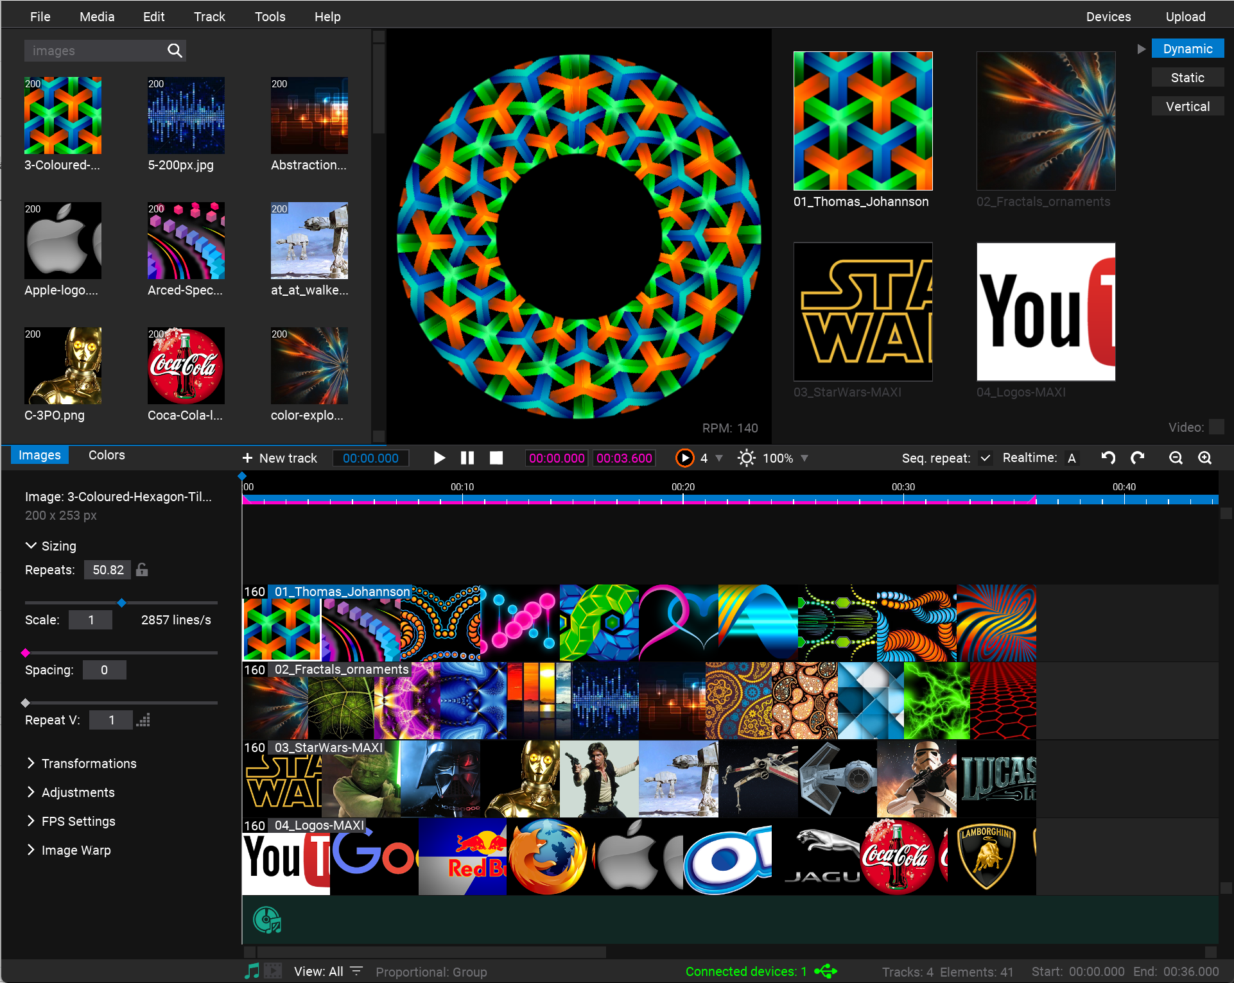Open the brightness 100% dropdown
The image size is (1234, 983).
point(804,458)
